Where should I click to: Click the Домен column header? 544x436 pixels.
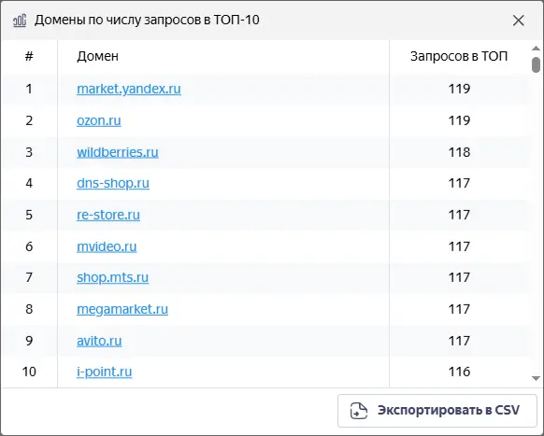pos(97,56)
